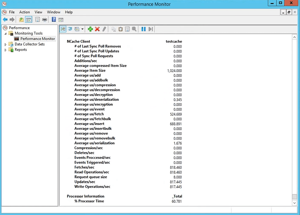Open the View menu
Screen dimensions: 300x215
tap(38, 12)
